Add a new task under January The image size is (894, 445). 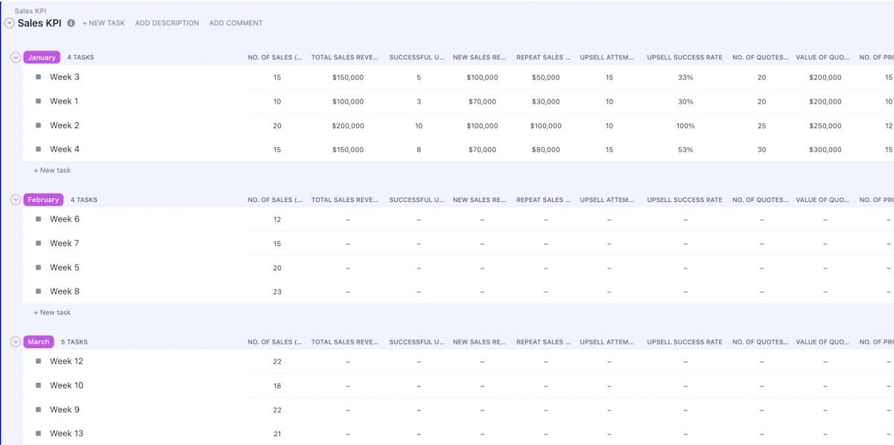[52, 171]
